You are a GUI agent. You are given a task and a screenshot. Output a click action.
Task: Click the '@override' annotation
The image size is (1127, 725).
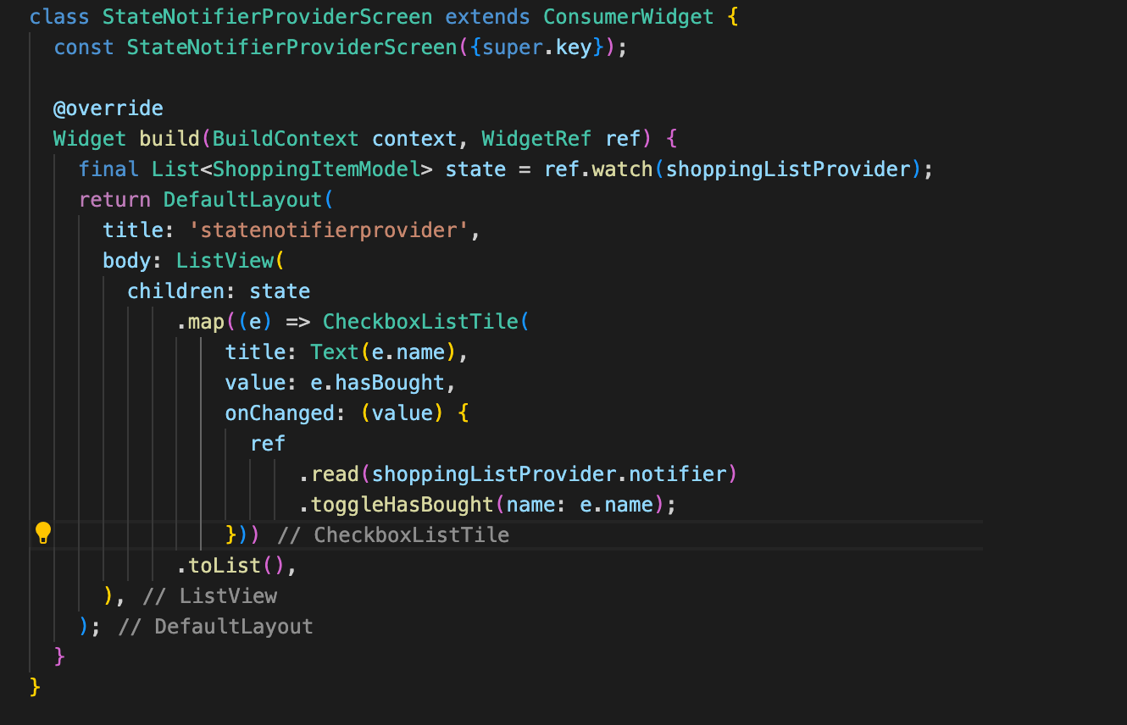[108, 108]
